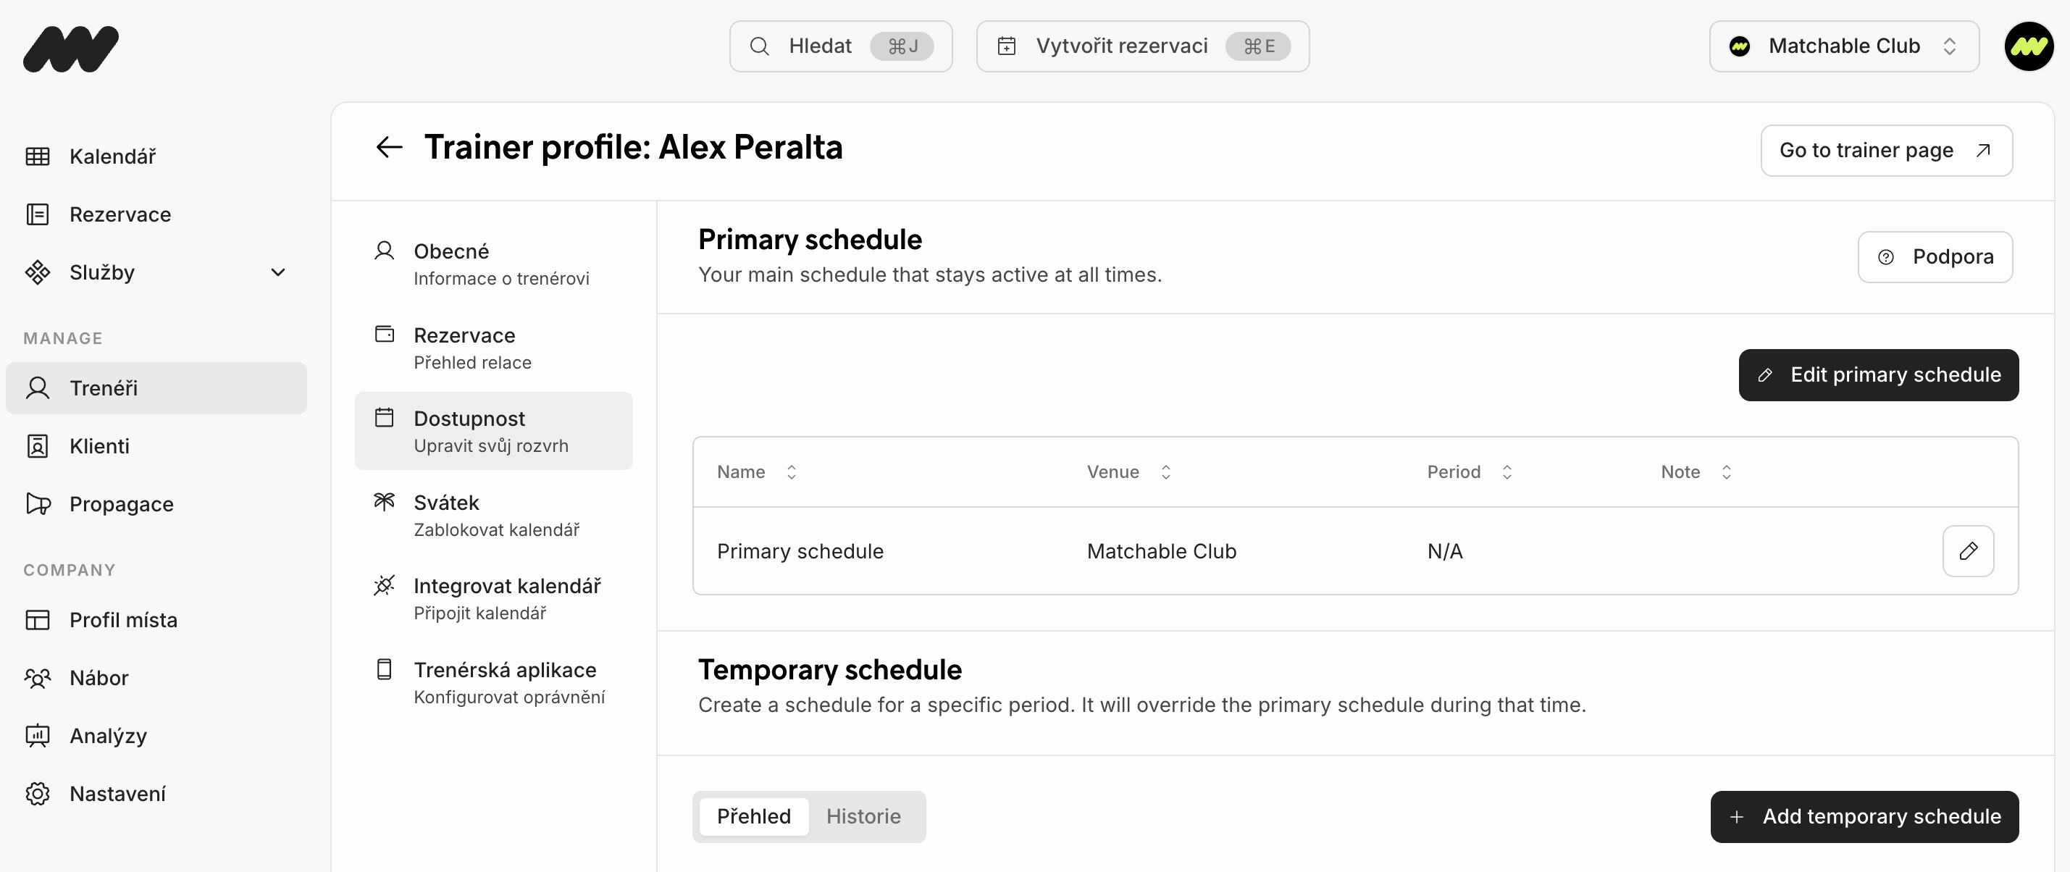The image size is (2070, 872).
Task: Switch to the Historie tab
Action: click(x=863, y=816)
